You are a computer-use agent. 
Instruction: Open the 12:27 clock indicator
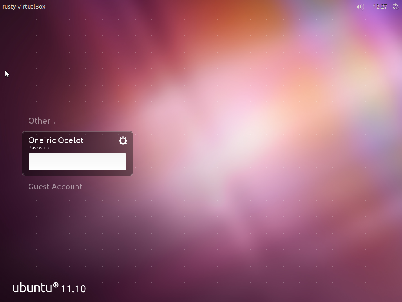pos(380,7)
